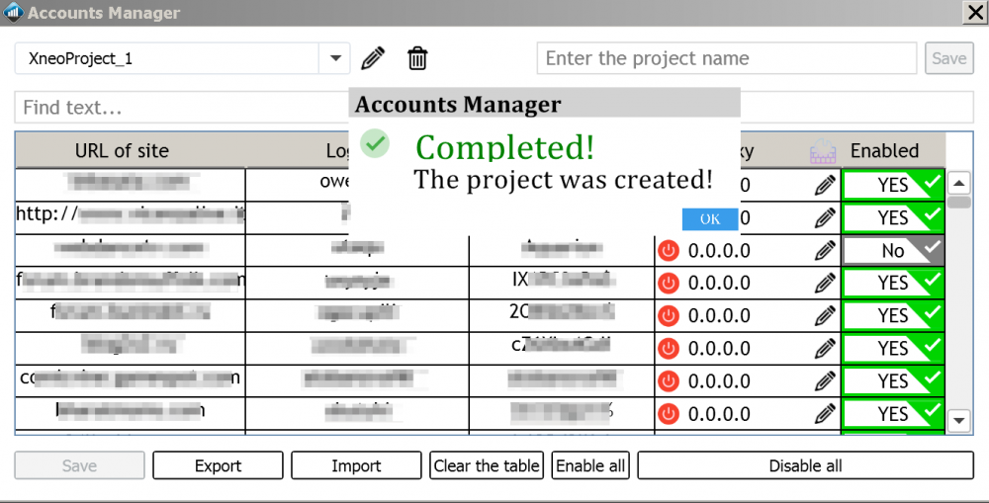Click the vertical scrollbar thumb of the table
Image resolution: width=989 pixels, height=503 pixels.
[958, 203]
